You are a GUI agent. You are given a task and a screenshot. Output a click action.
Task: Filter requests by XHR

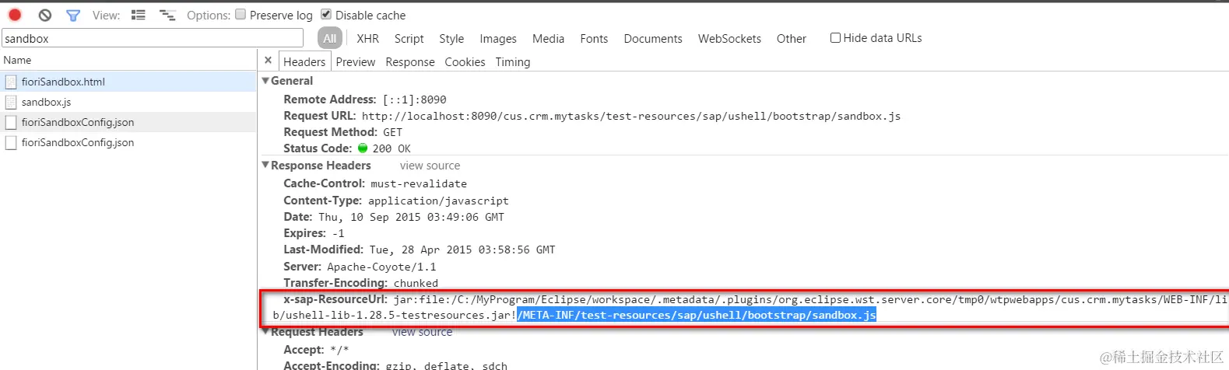point(367,38)
